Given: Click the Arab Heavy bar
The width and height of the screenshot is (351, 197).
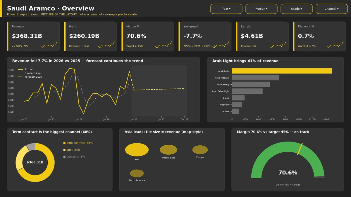Looking at the screenshot, I should pos(251,84).
